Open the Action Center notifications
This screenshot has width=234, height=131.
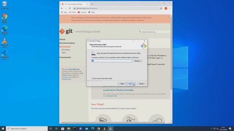point(230,128)
